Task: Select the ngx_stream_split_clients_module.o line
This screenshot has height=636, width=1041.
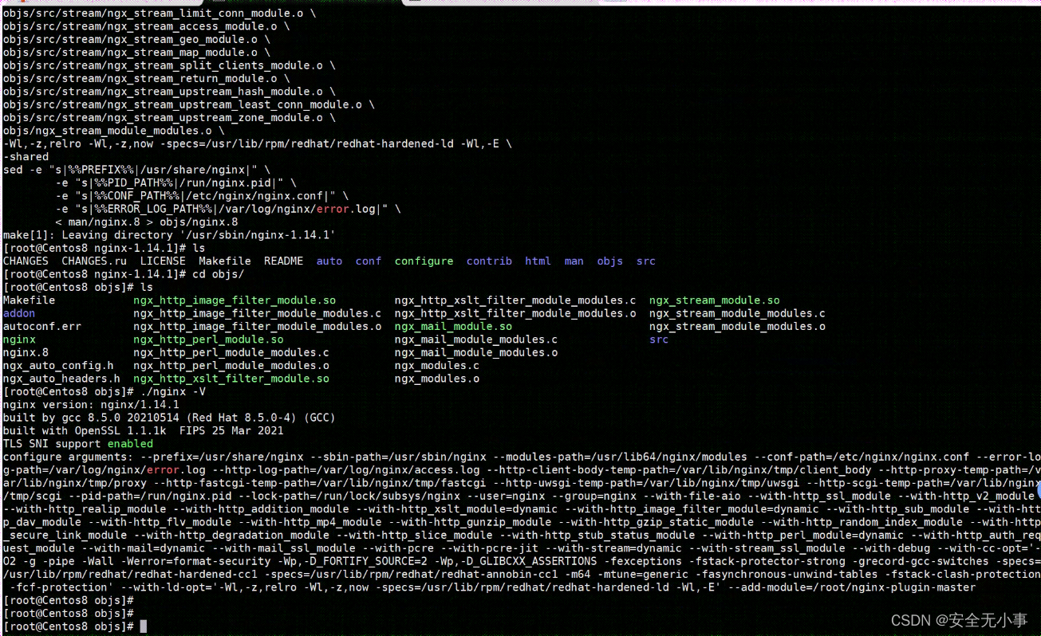Action: click(169, 65)
